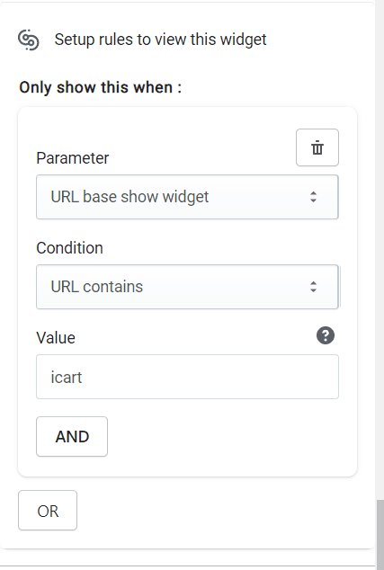
Task: Add an OR rule group
Action: click(48, 511)
